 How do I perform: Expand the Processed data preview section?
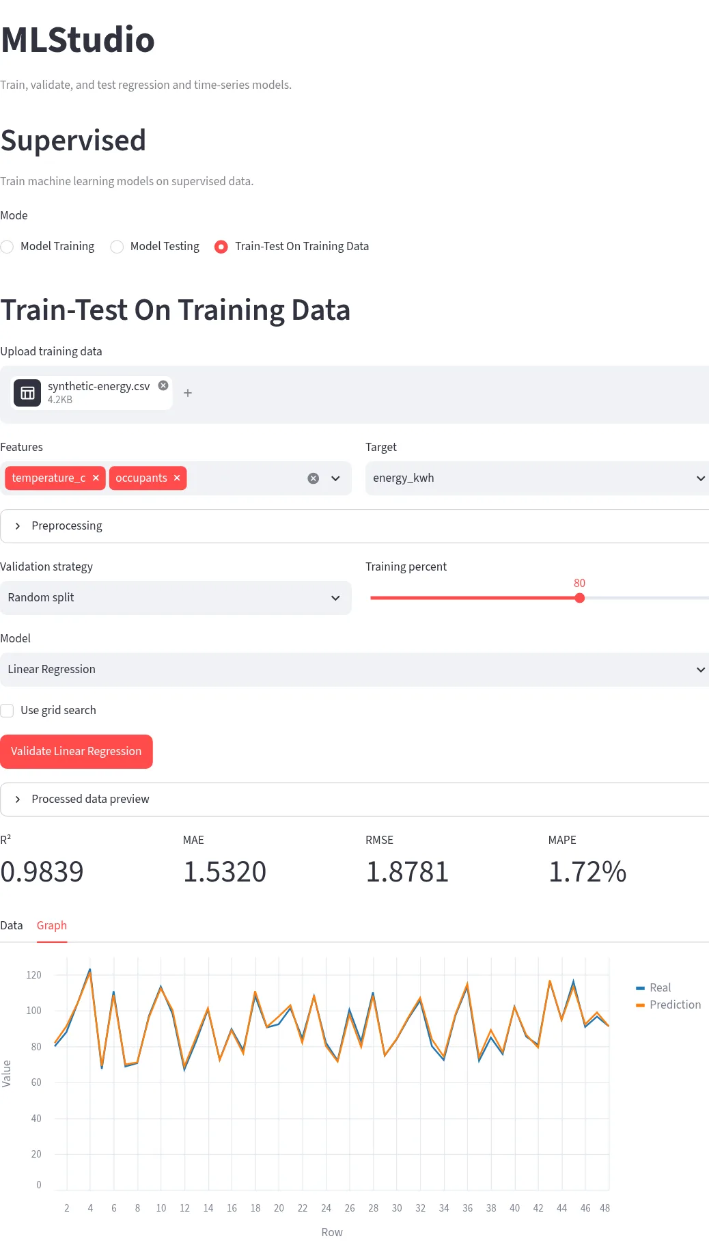[354, 800]
